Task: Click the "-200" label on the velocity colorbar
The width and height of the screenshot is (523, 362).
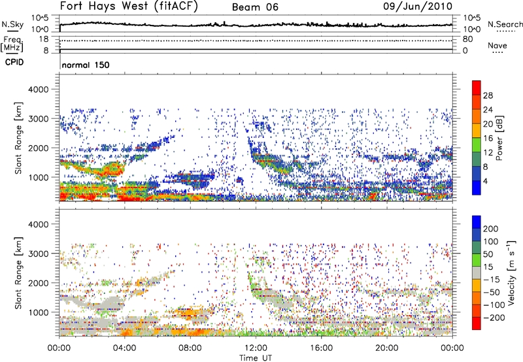Action: tap(494, 318)
